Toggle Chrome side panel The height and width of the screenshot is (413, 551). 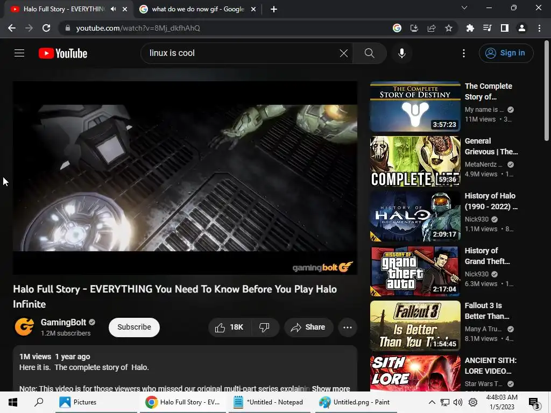coord(505,28)
